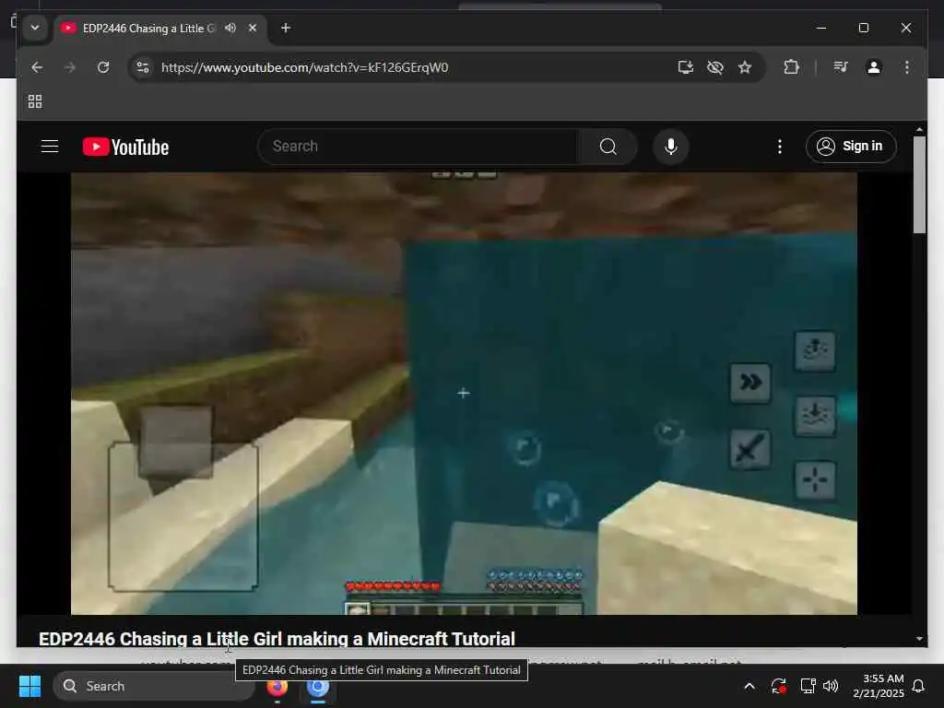Open the browser extensions puzzle icon
944x708 pixels.
click(791, 67)
